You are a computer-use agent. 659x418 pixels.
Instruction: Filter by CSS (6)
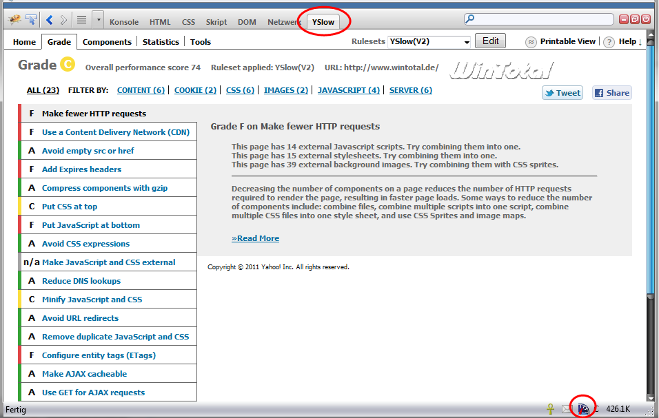click(x=240, y=90)
